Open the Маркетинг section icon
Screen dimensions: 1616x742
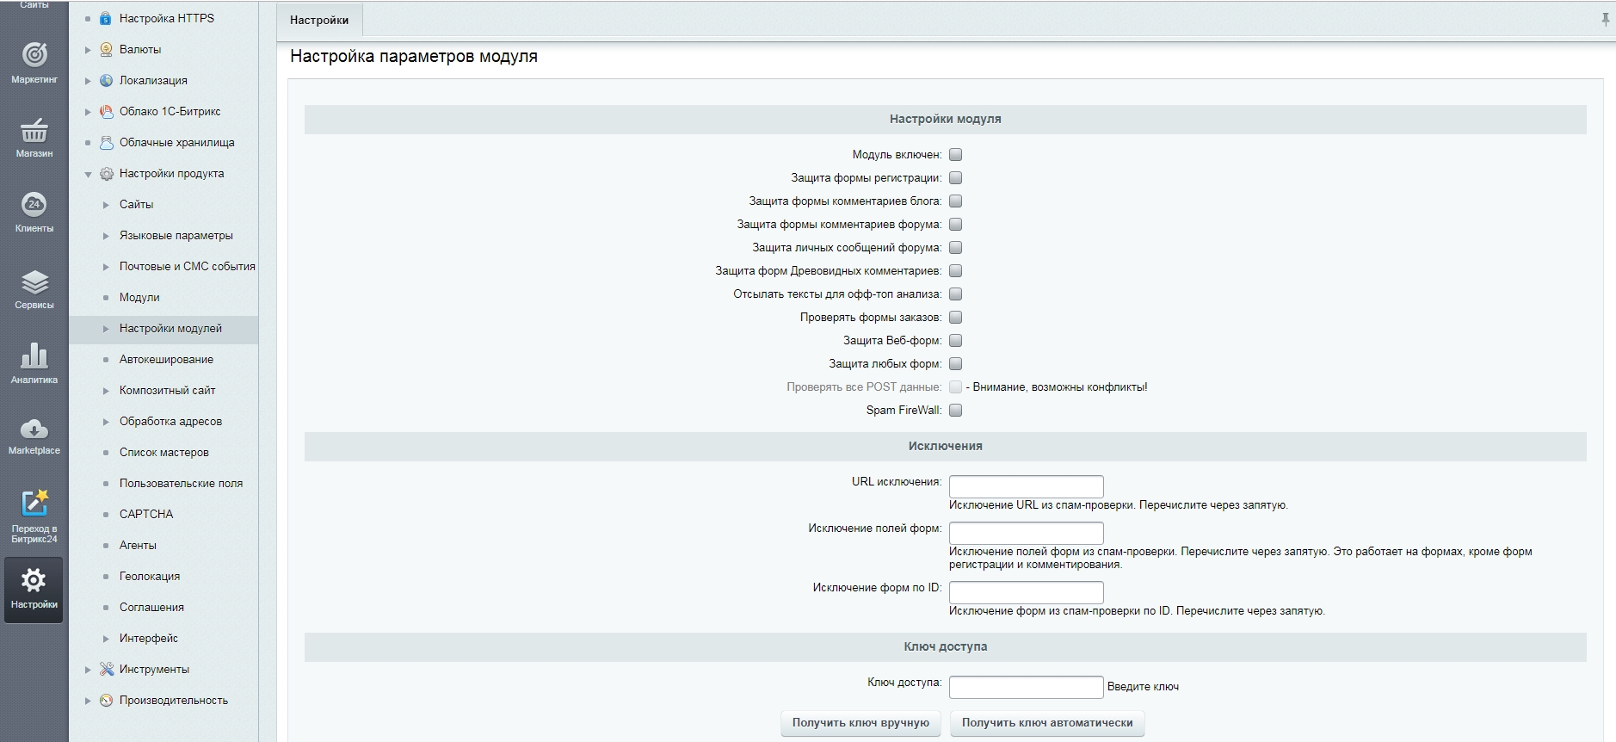pyautogui.click(x=34, y=56)
